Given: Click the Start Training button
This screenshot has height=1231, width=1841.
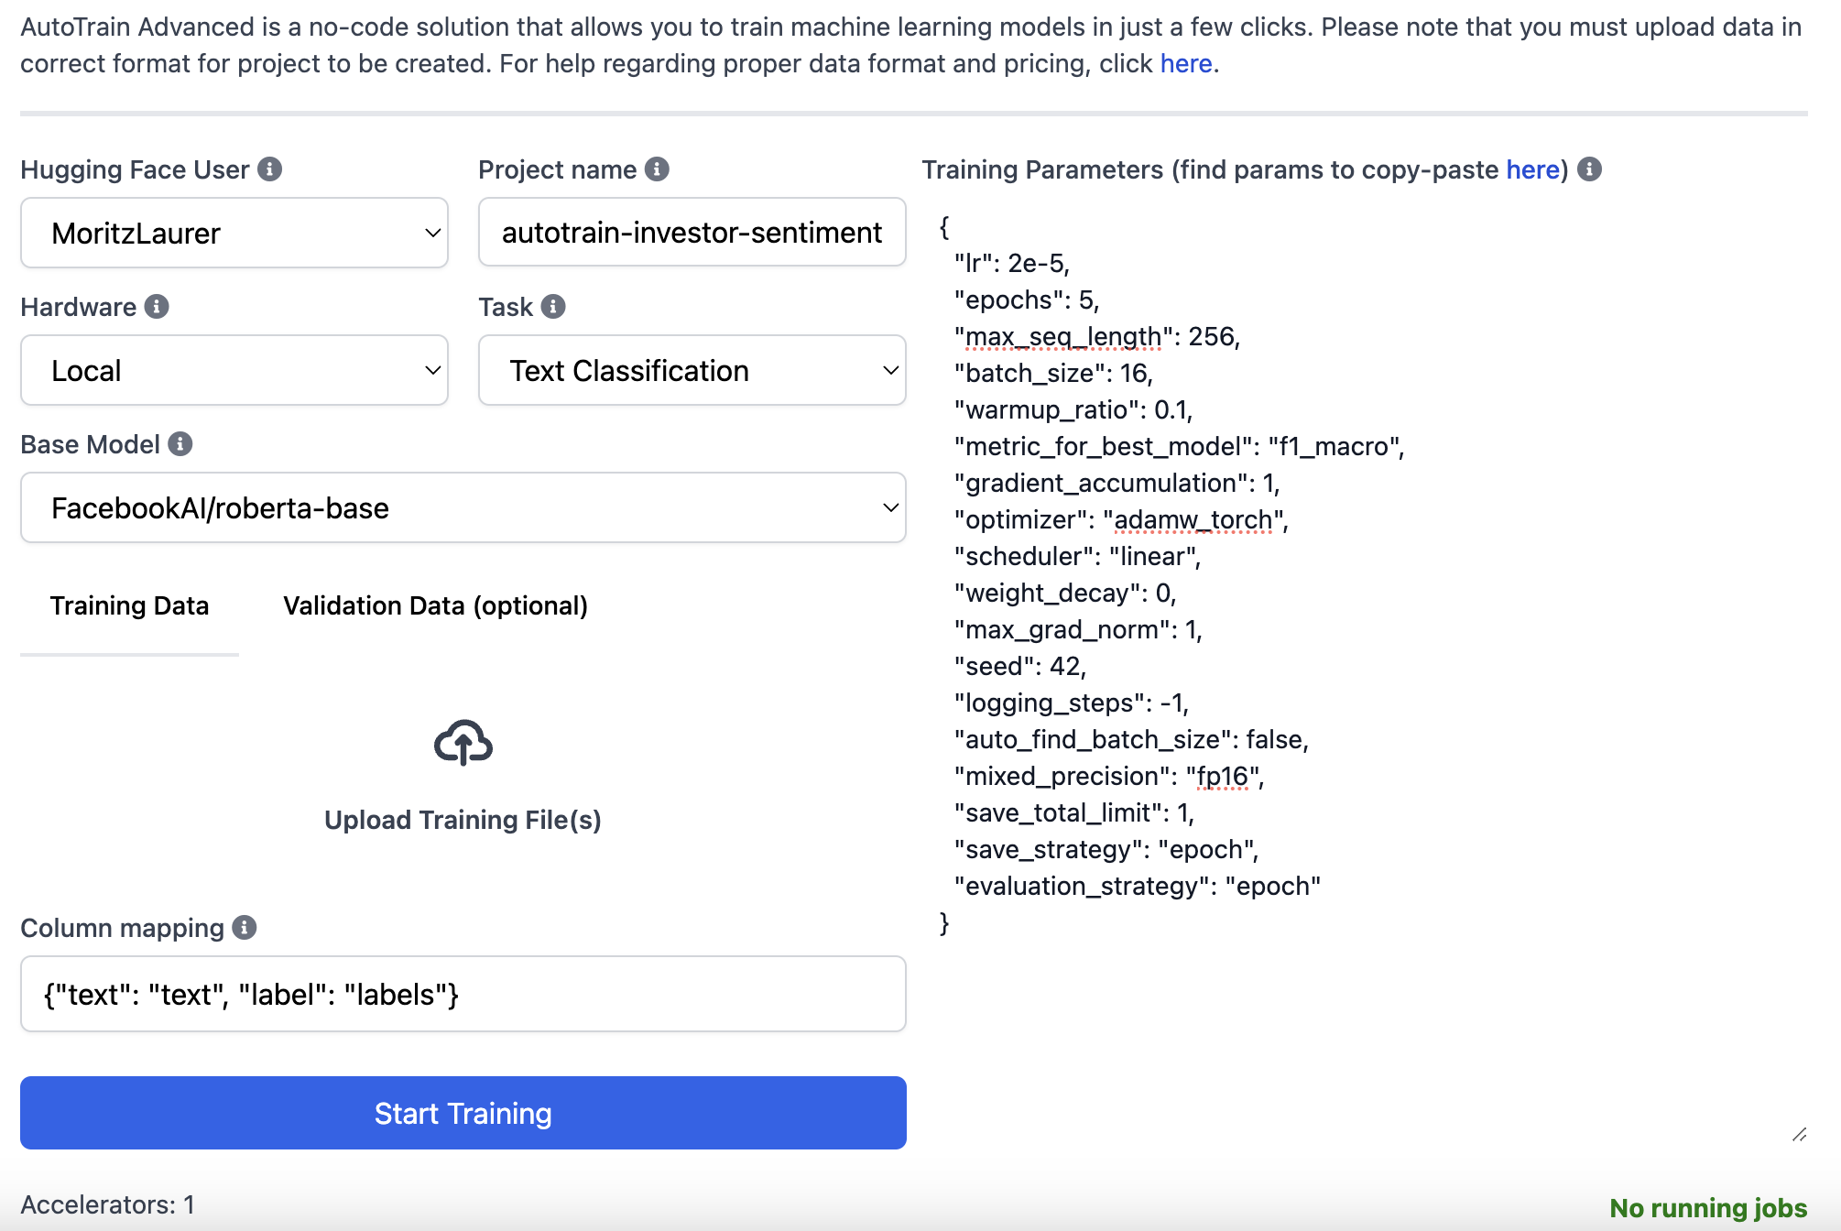Looking at the screenshot, I should pos(463,1113).
